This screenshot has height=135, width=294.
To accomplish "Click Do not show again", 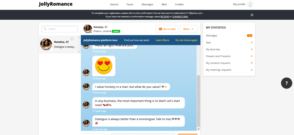I will (x=186, y=40).
